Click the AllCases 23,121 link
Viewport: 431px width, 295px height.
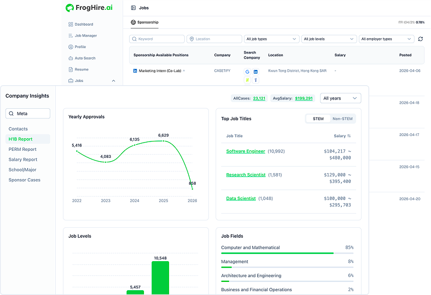click(259, 98)
